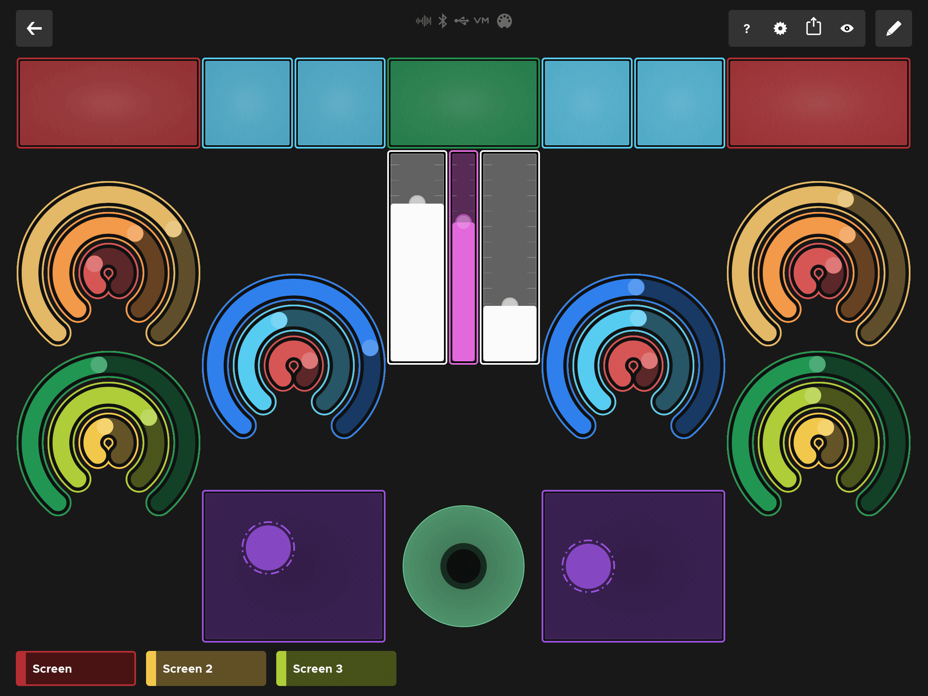Tap the purple puck in right XY pad
The image size is (928, 696).
pos(588,566)
